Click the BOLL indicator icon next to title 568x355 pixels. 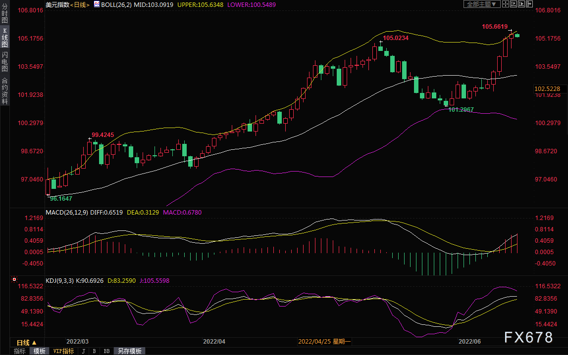click(97, 4)
